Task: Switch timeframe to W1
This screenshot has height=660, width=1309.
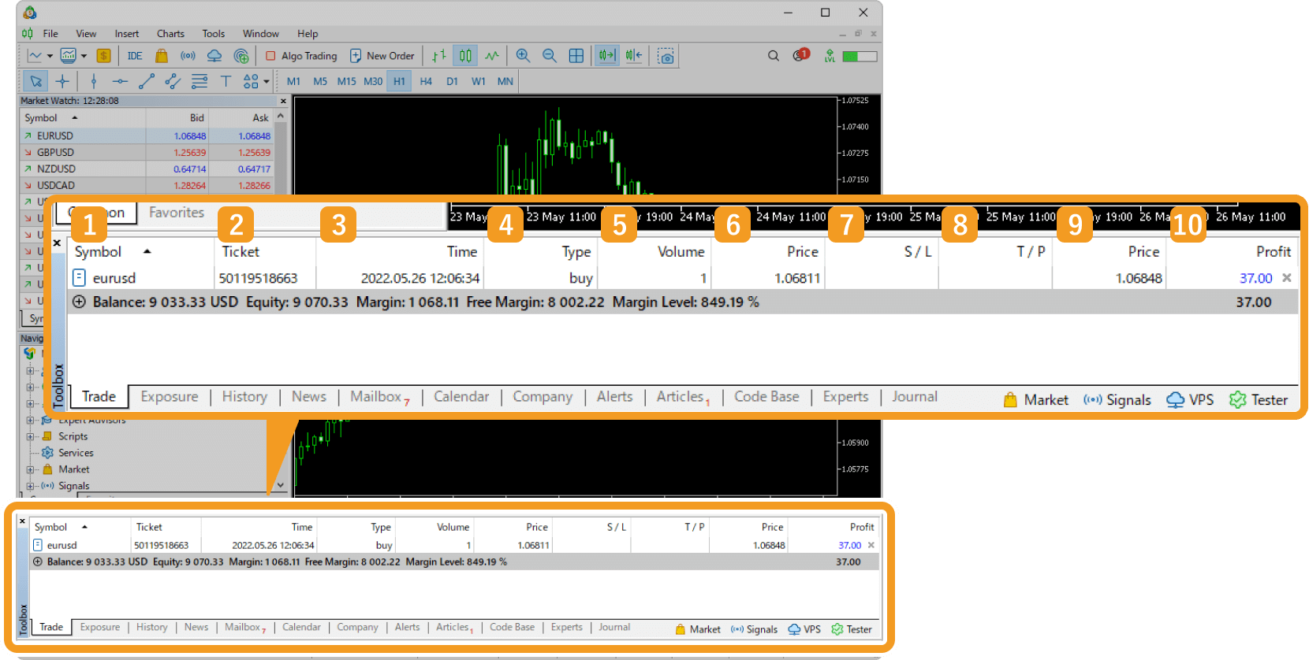Action: tap(479, 81)
